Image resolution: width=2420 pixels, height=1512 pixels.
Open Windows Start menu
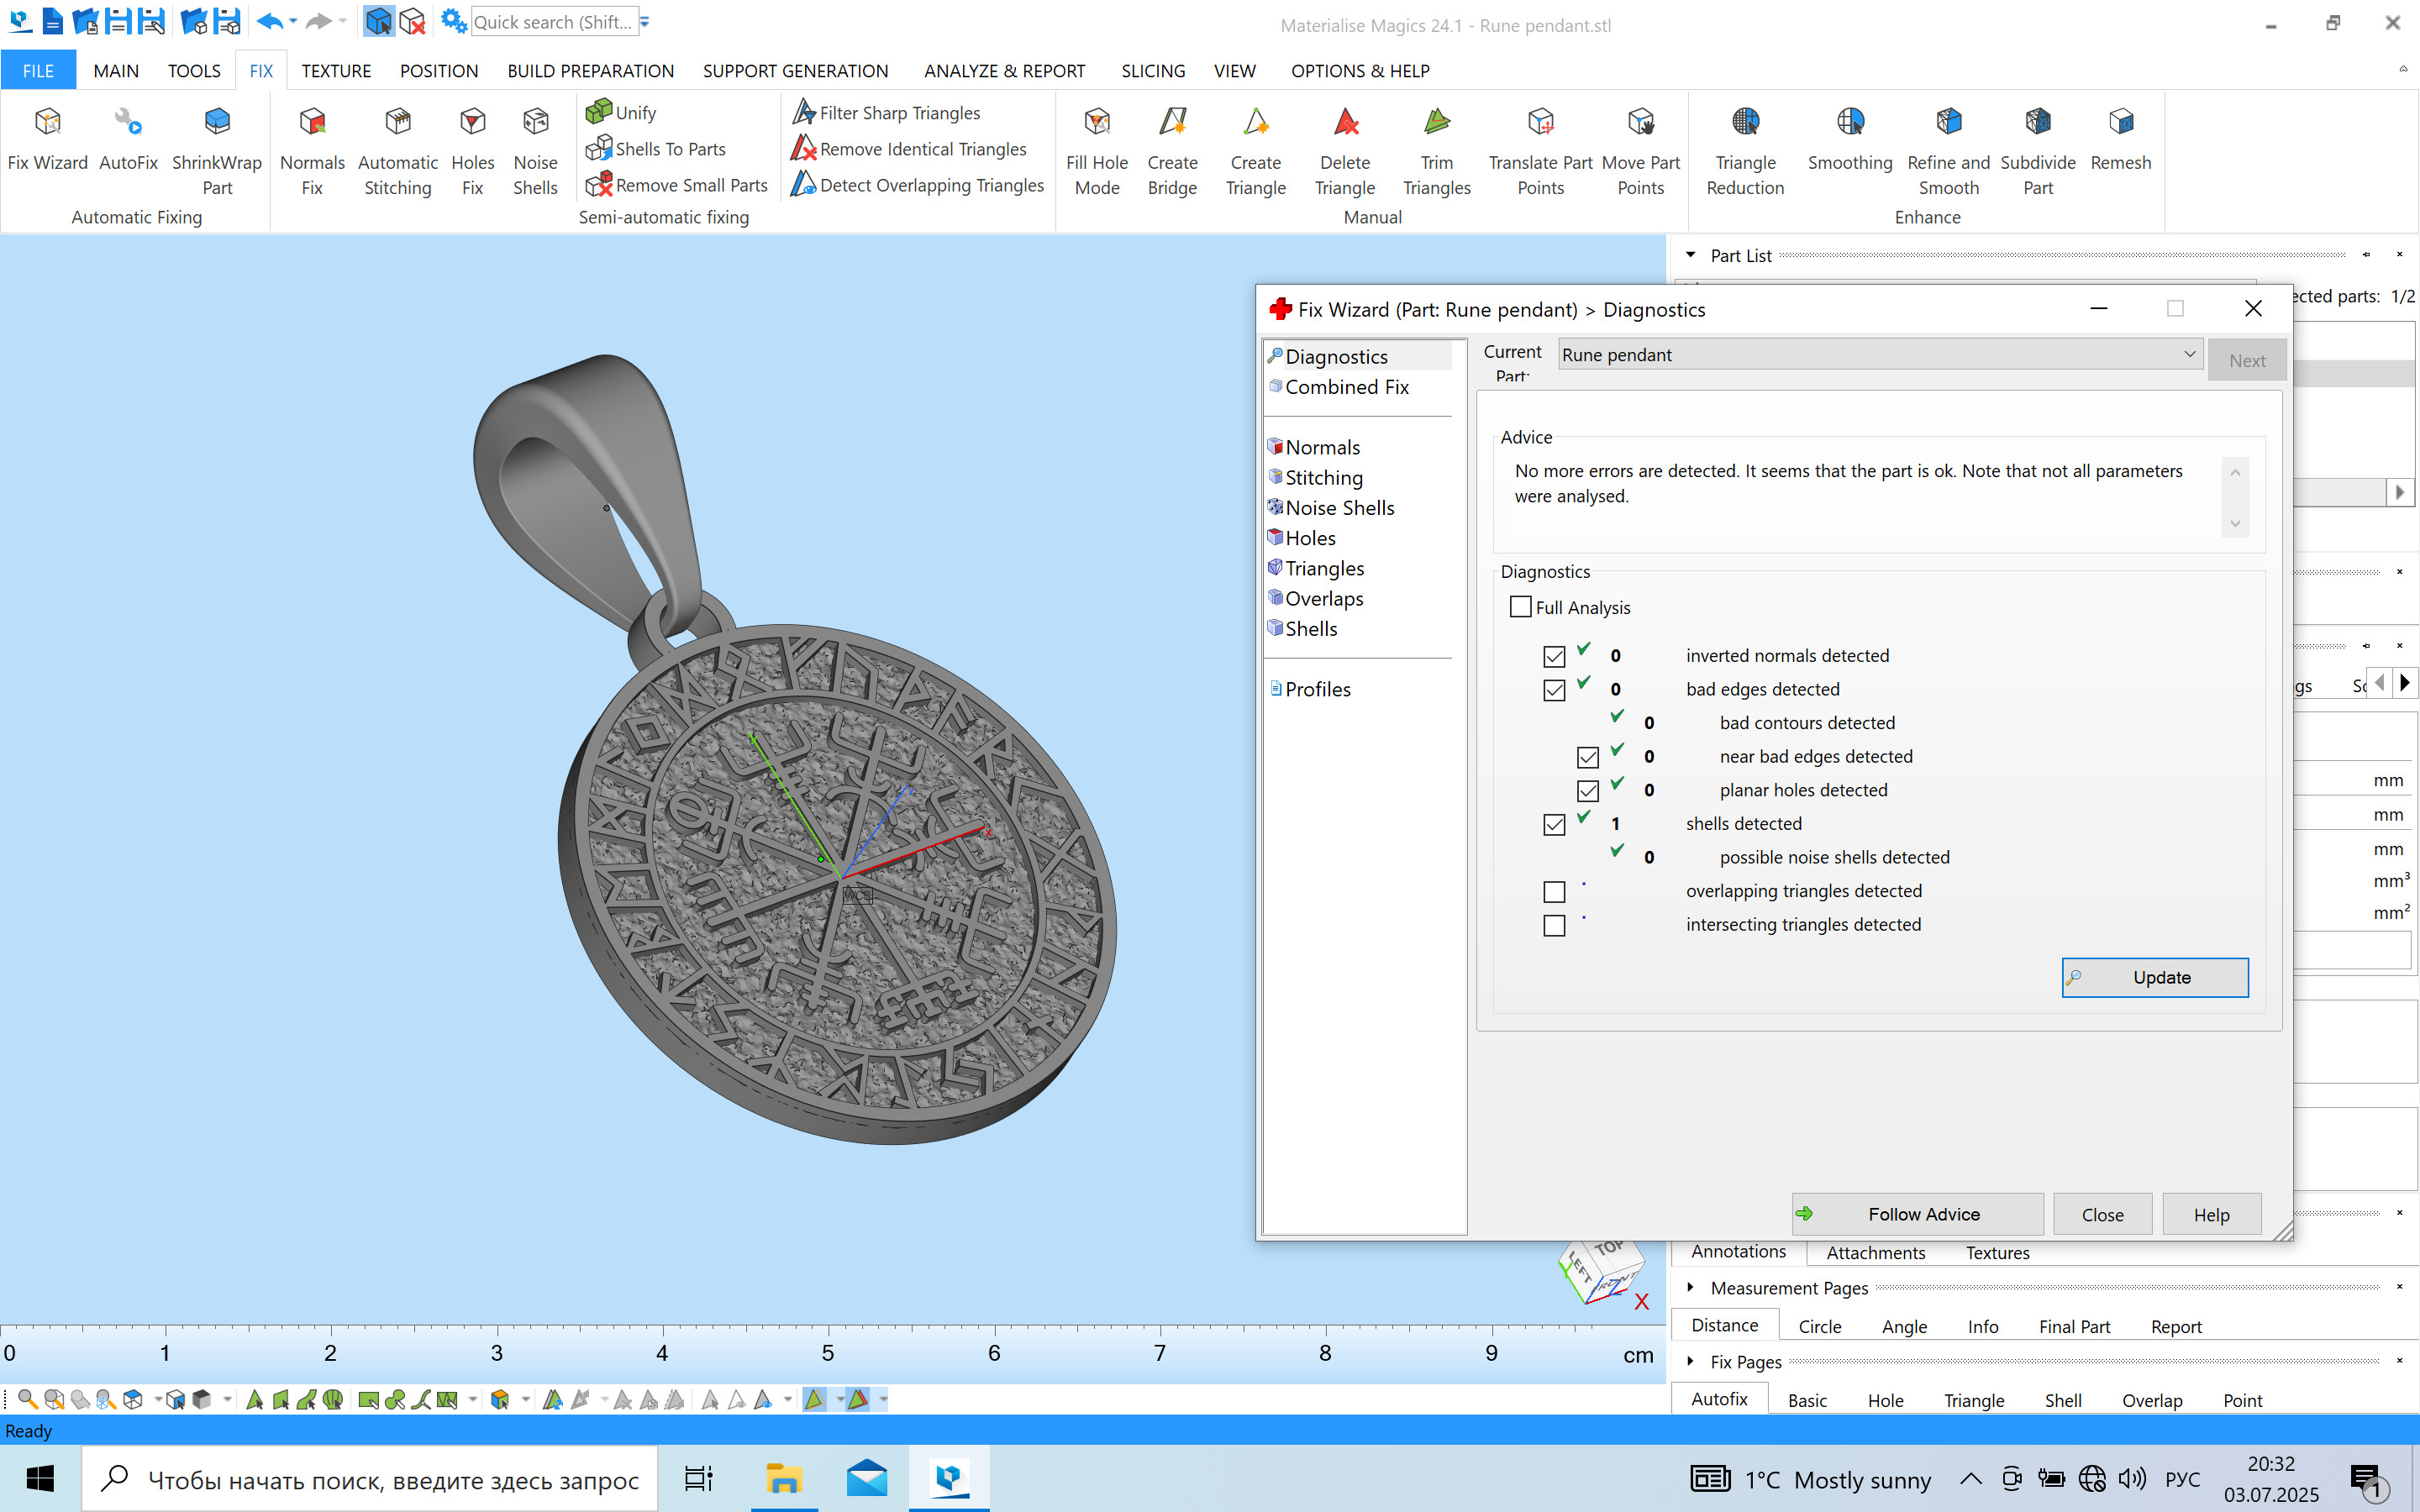(x=40, y=1478)
